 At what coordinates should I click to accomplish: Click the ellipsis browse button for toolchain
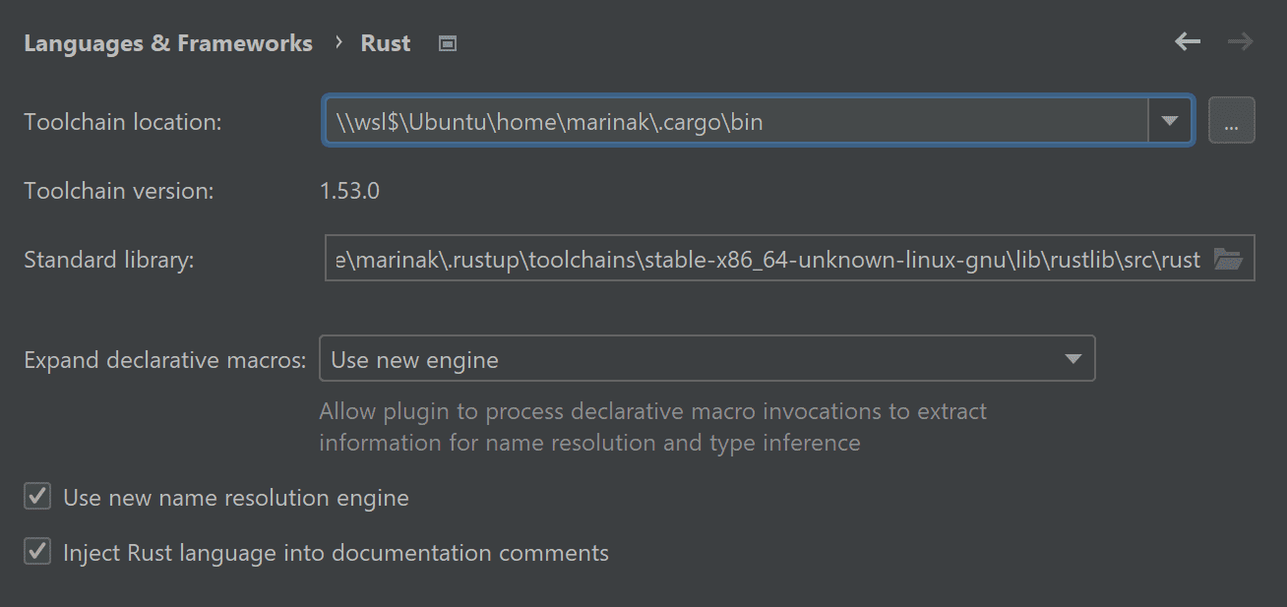click(x=1232, y=121)
